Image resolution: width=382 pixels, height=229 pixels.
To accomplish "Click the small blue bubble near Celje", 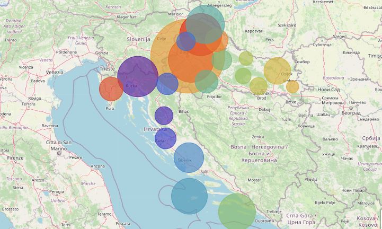I will pos(186,41).
